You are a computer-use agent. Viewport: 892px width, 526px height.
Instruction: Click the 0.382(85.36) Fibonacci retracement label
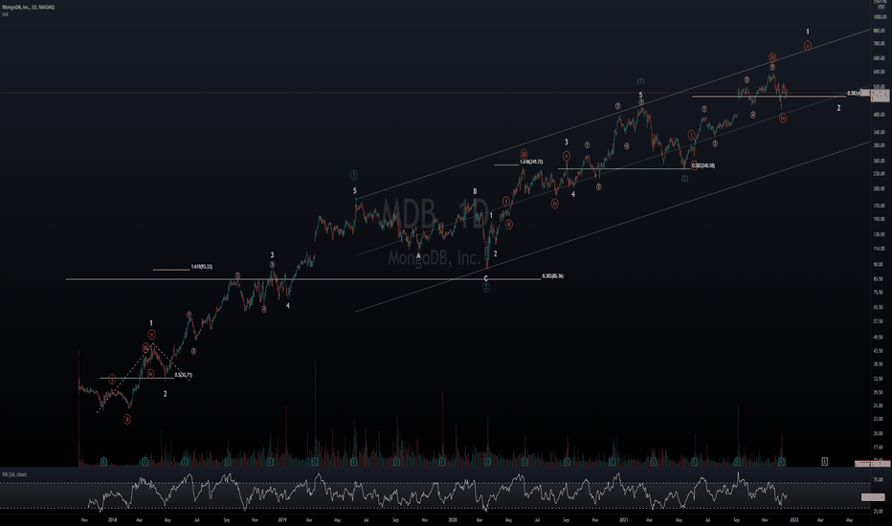(x=552, y=276)
